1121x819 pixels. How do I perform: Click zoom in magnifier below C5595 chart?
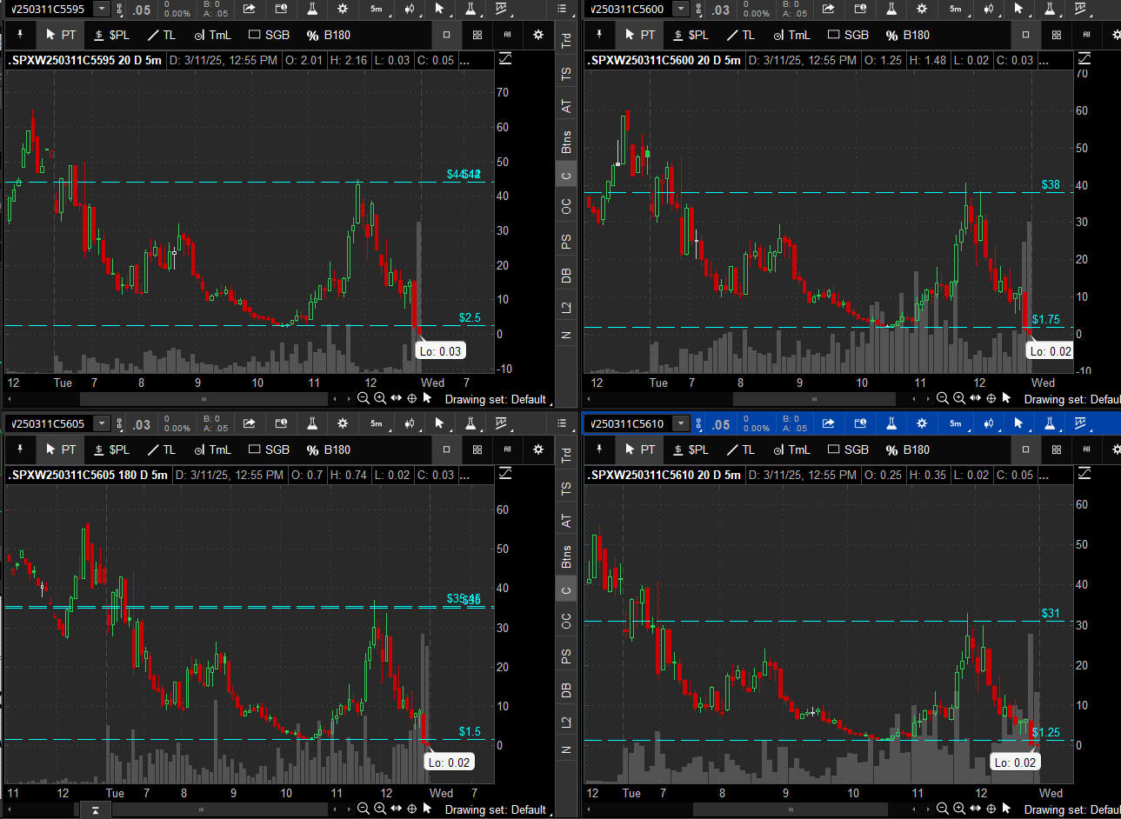(x=379, y=398)
